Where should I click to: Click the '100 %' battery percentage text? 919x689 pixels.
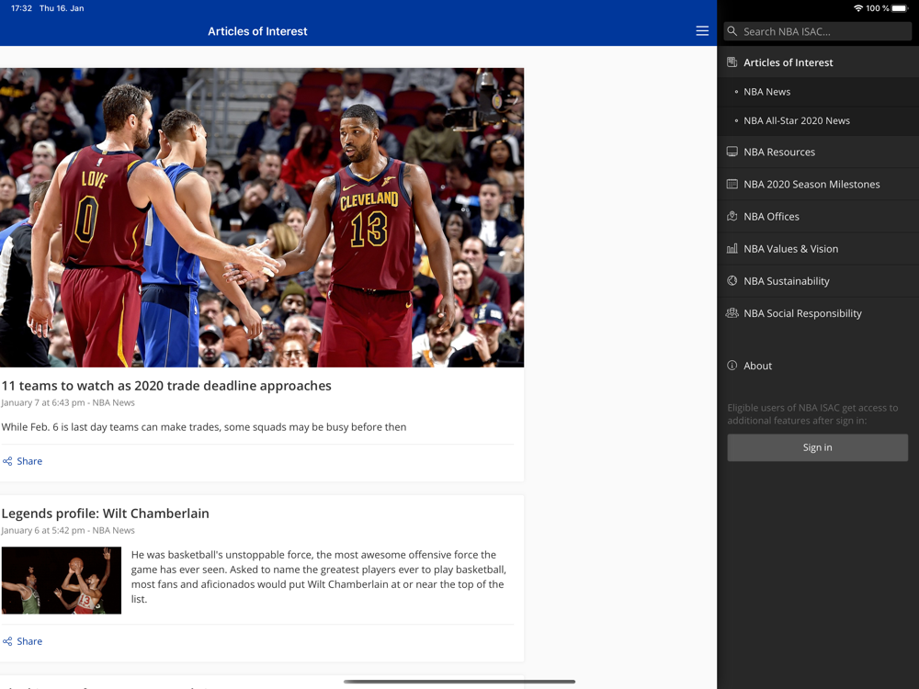[878, 8]
